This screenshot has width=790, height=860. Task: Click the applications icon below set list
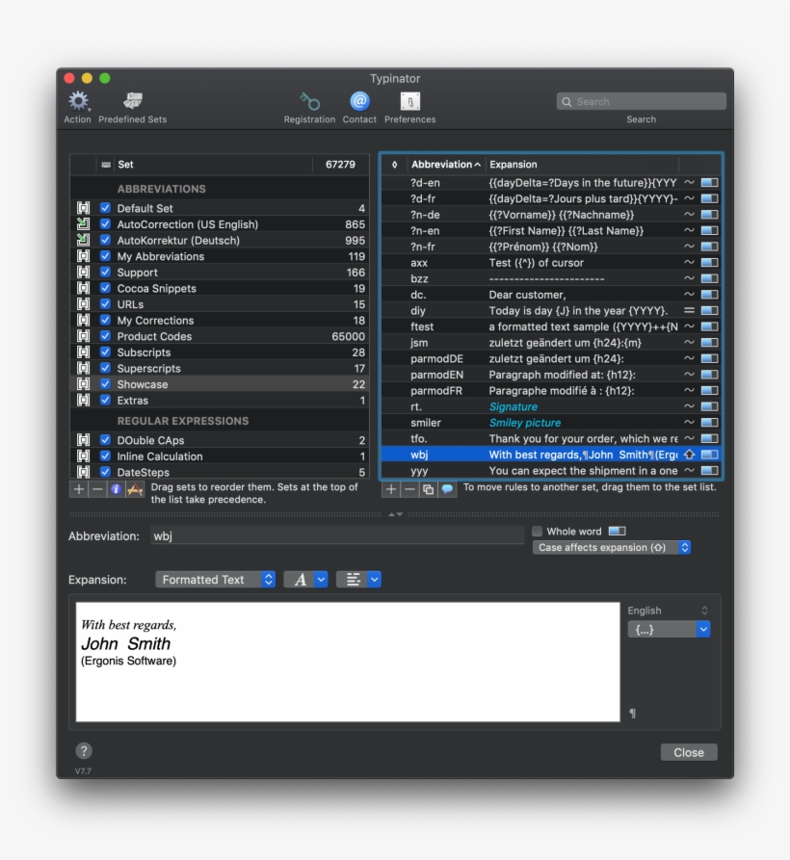(135, 488)
